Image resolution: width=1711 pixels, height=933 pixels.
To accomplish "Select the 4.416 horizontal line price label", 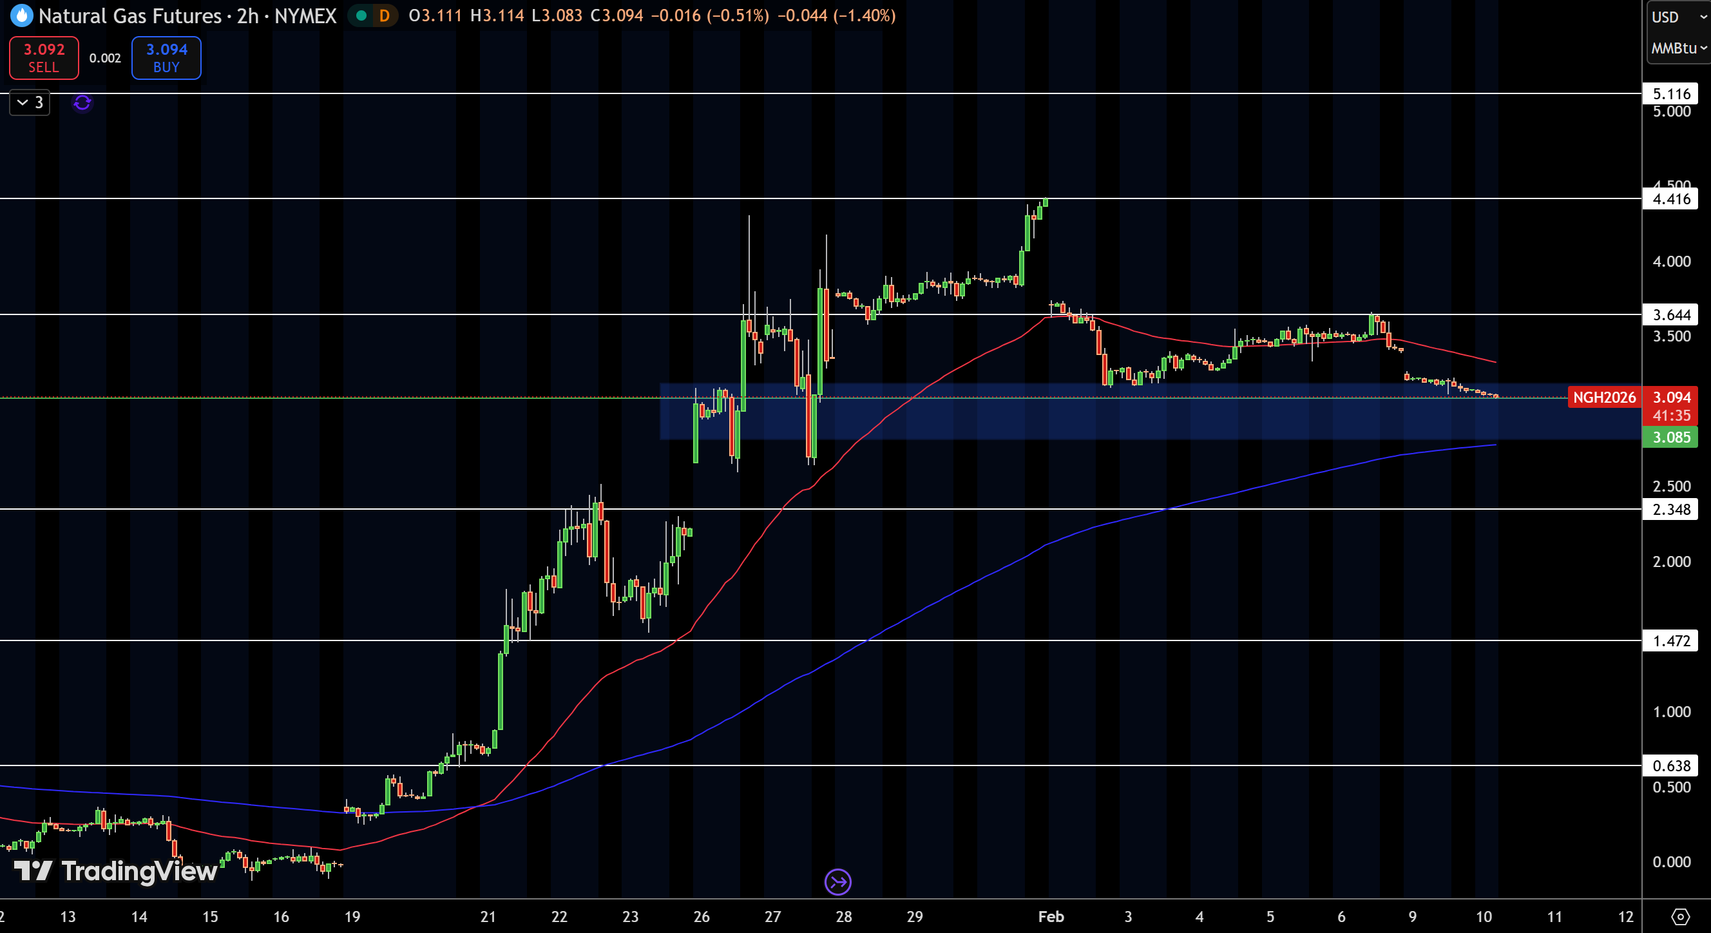I will 1670,198.
